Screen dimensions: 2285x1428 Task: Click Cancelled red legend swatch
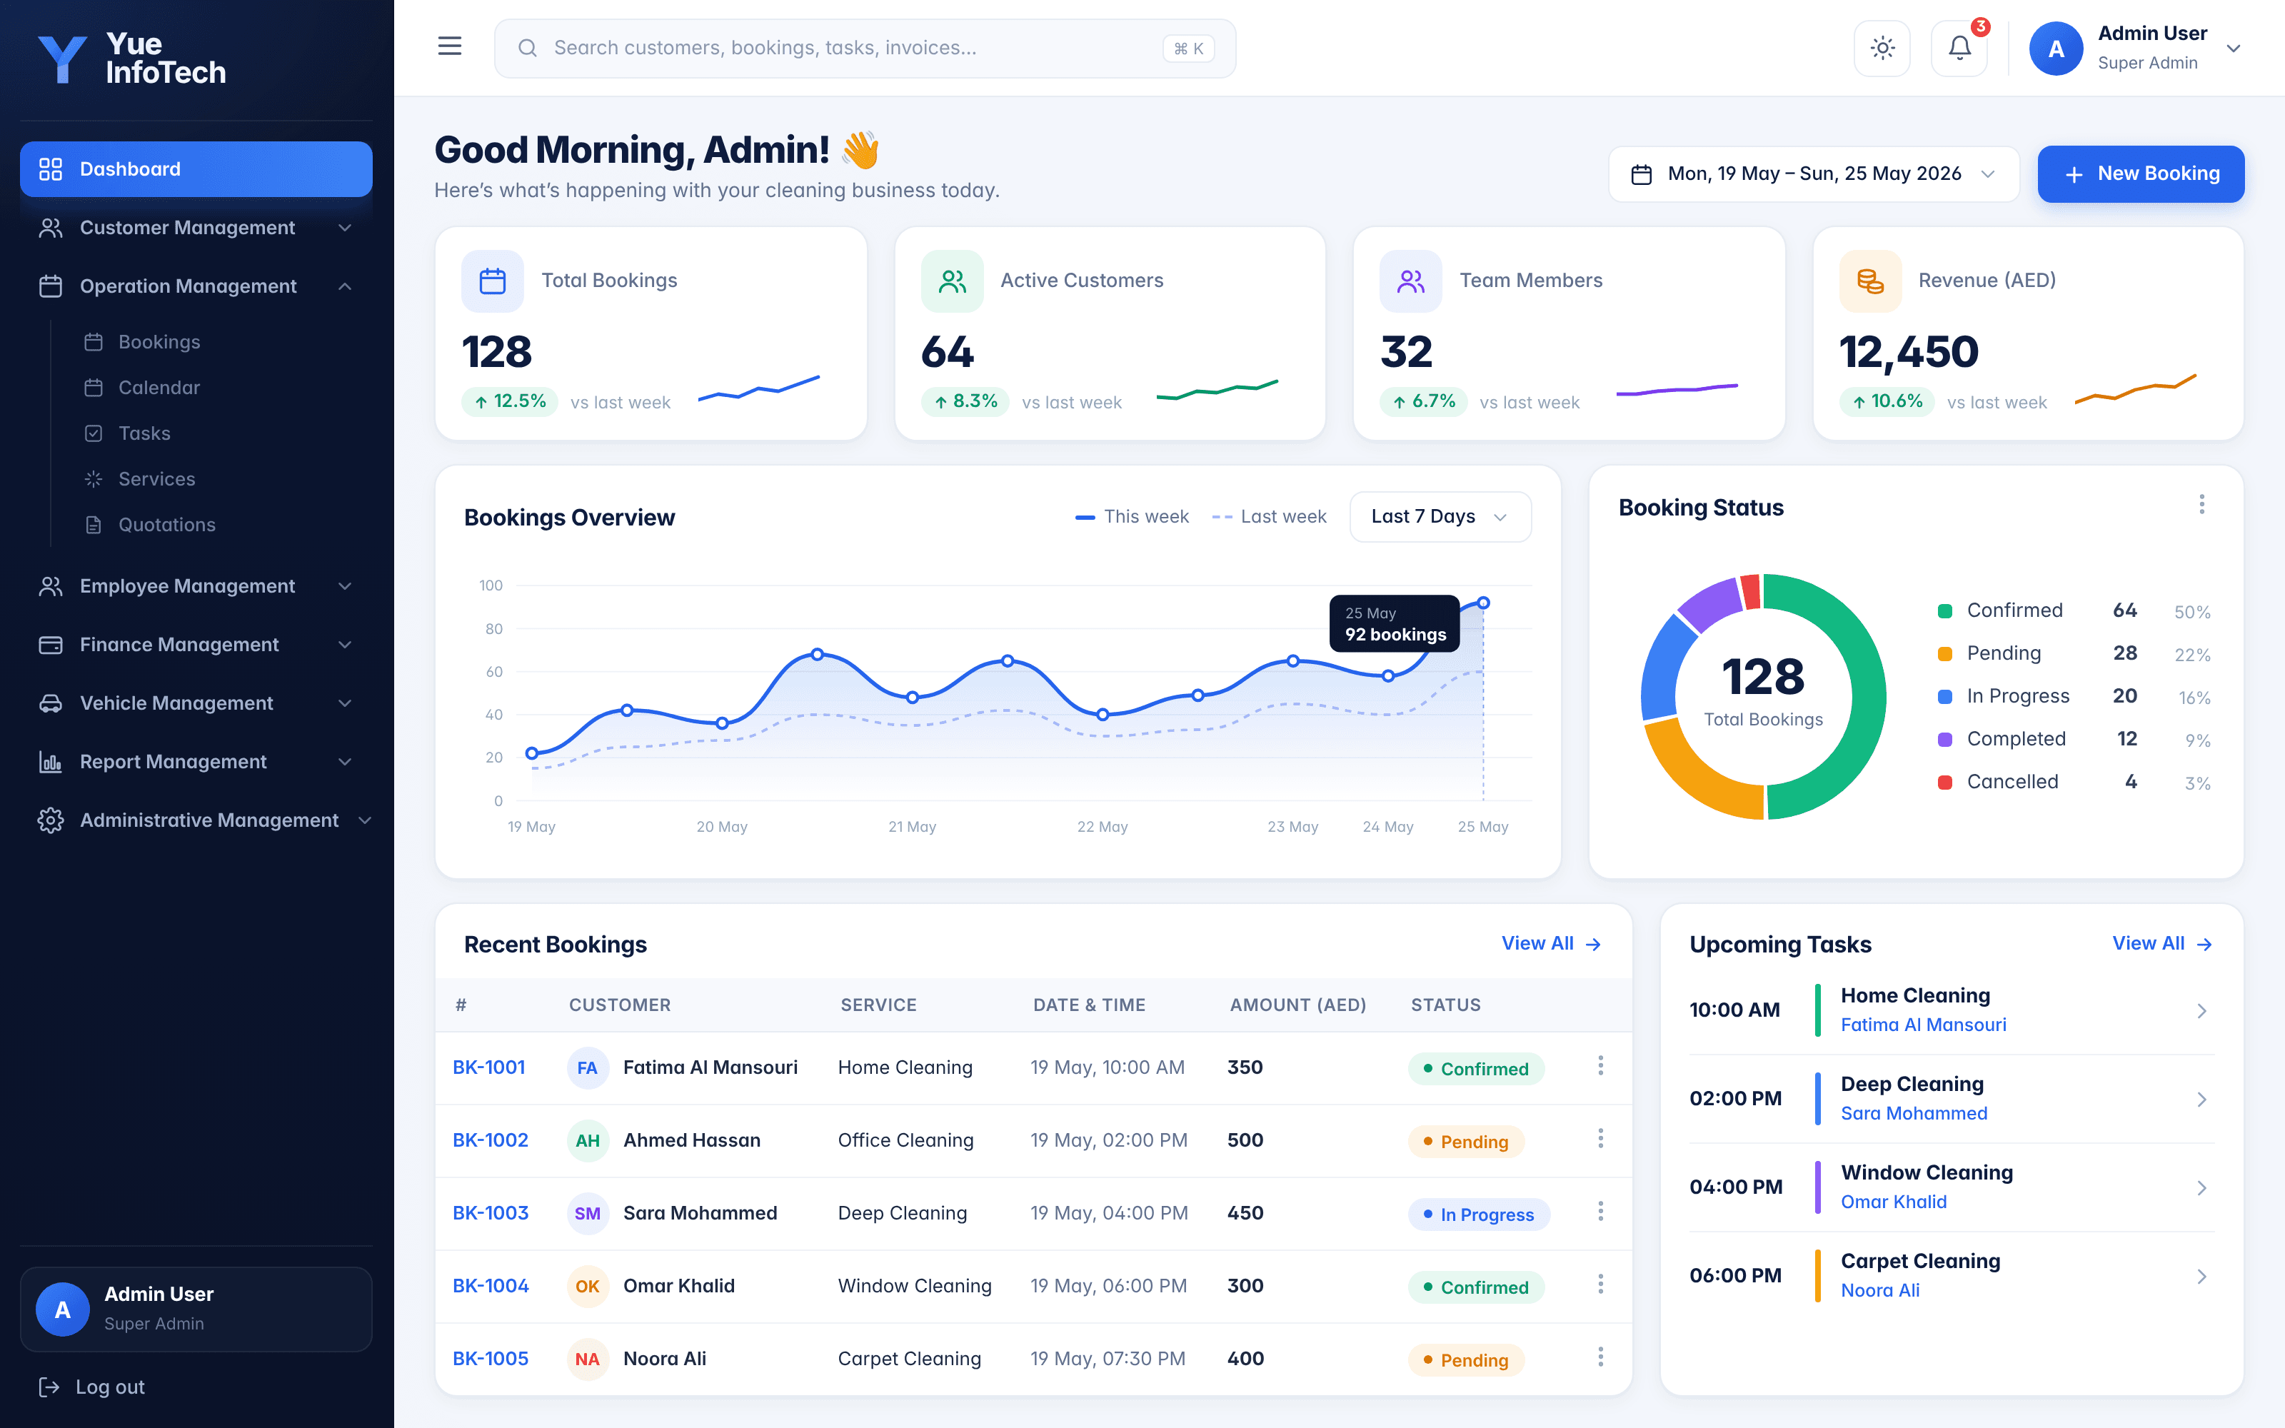click(x=1944, y=782)
